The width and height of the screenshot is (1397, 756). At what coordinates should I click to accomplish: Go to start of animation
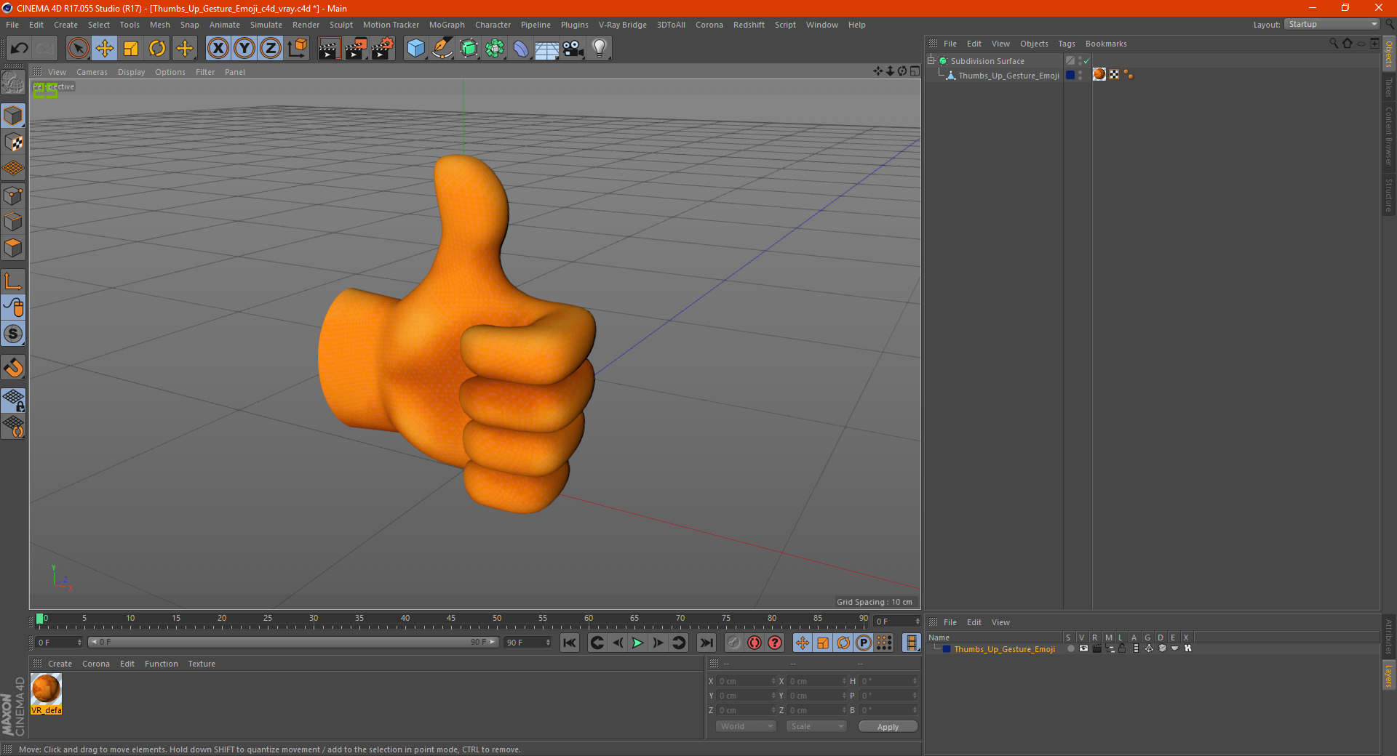(570, 643)
